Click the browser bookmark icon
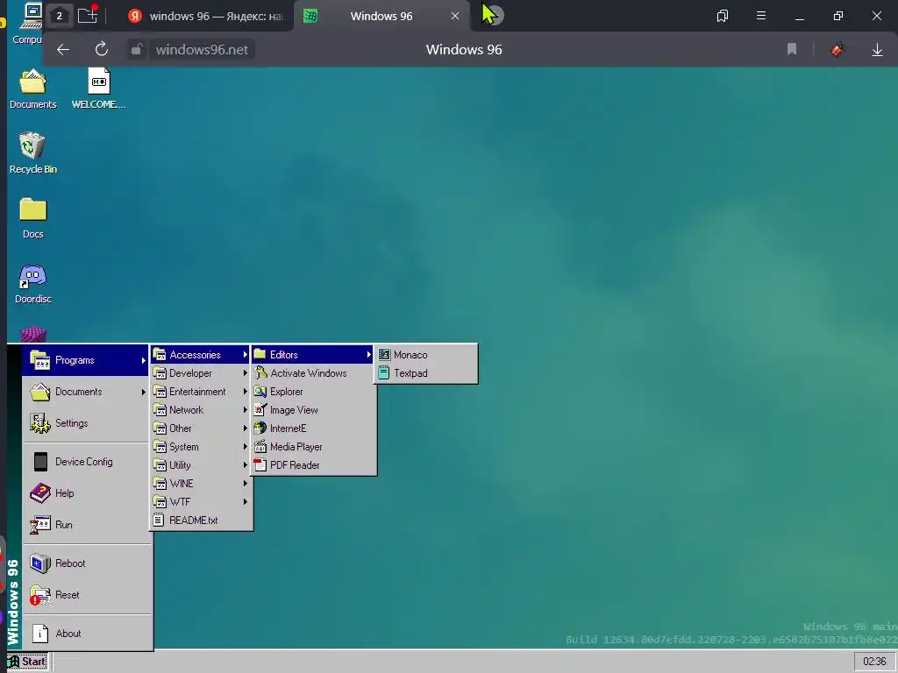The width and height of the screenshot is (898, 673). coord(792,49)
